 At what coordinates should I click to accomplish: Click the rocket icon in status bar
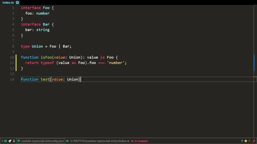(10, 141)
